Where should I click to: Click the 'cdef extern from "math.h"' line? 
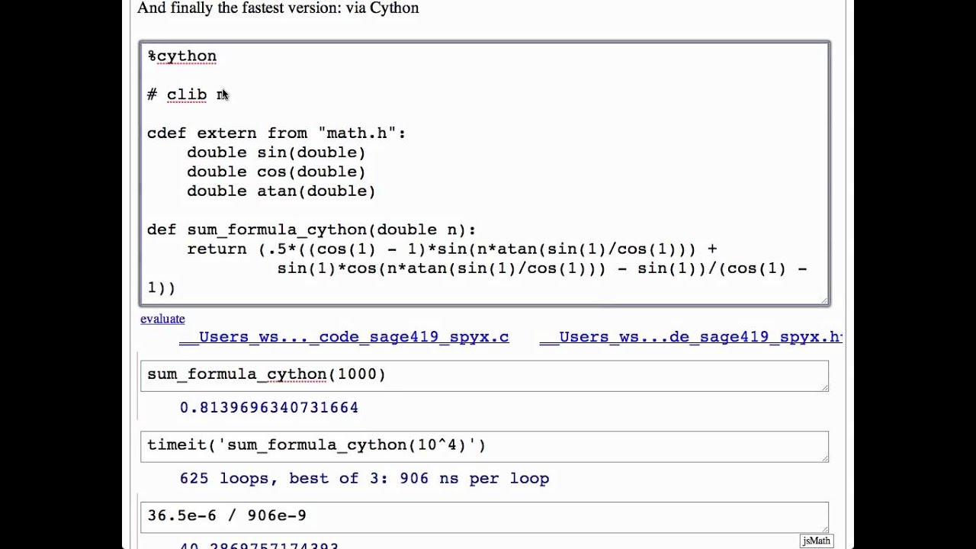tap(277, 133)
